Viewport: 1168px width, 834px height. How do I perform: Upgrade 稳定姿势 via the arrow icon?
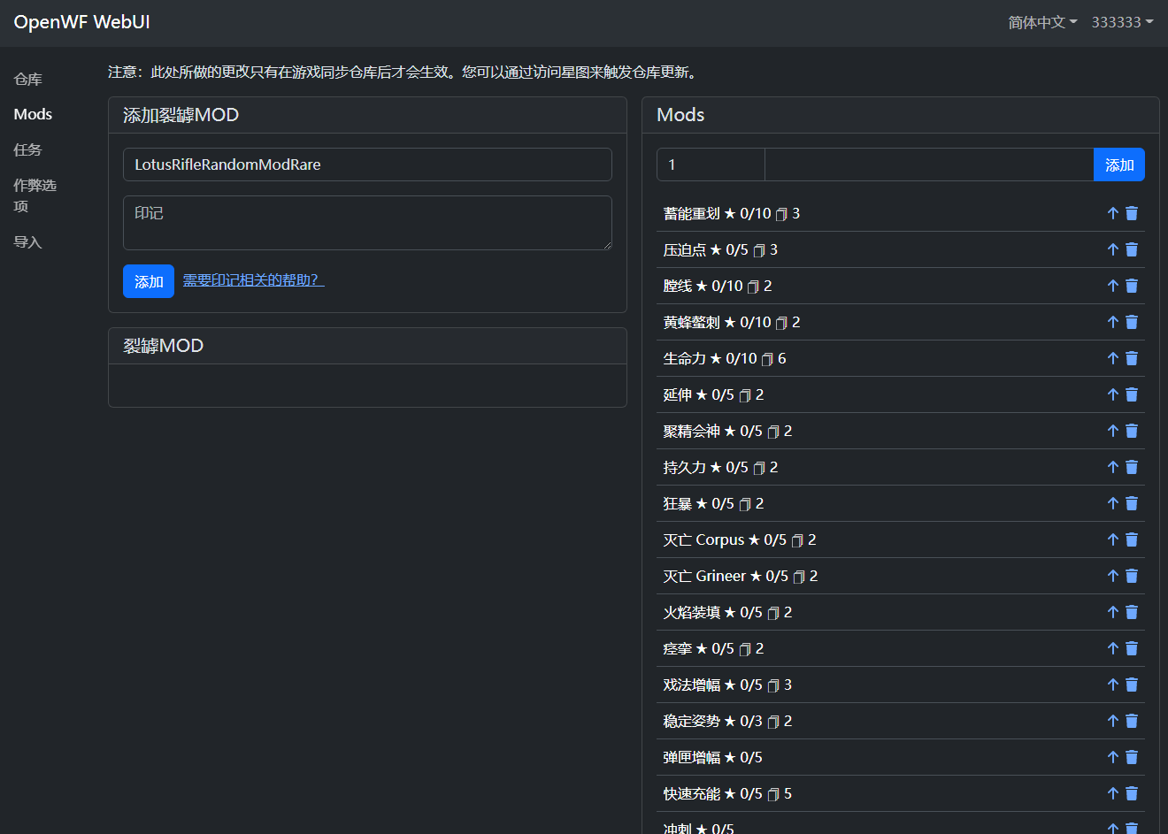click(x=1112, y=720)
